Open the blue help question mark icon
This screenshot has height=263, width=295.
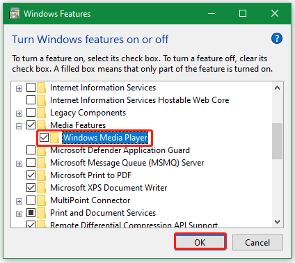pos(277,38)
